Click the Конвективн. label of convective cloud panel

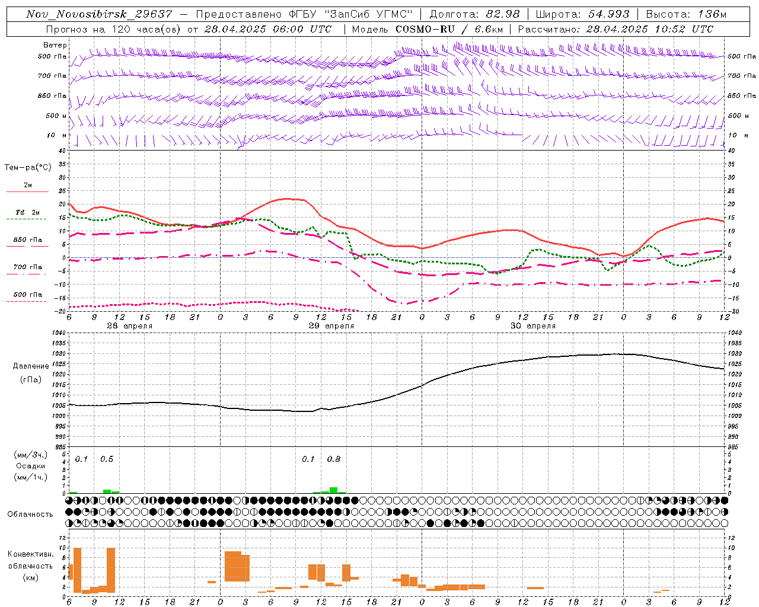coord(30,554)
